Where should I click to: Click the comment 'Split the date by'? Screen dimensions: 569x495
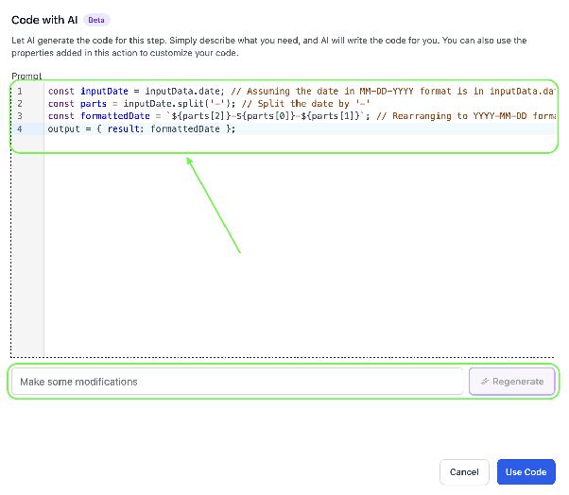coord(305,104)
